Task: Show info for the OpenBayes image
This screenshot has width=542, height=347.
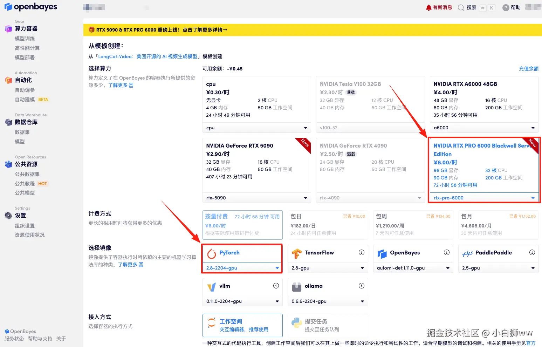Action: (447, 252)
